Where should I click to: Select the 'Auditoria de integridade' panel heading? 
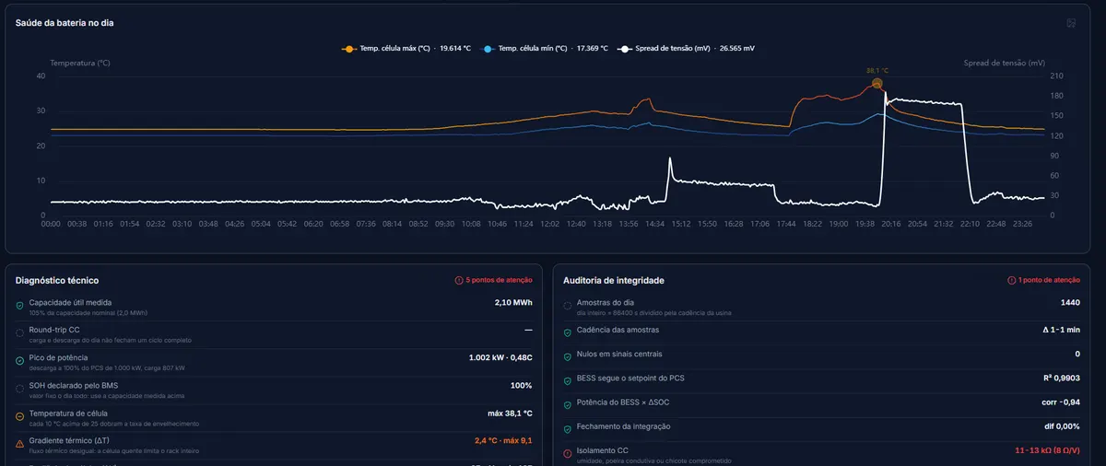click(614, 280)
